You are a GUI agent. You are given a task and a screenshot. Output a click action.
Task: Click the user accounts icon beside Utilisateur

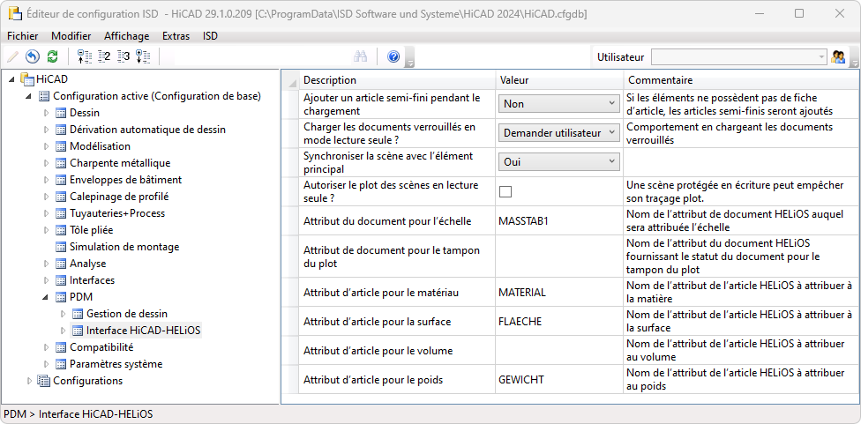[x=838, y=56]
